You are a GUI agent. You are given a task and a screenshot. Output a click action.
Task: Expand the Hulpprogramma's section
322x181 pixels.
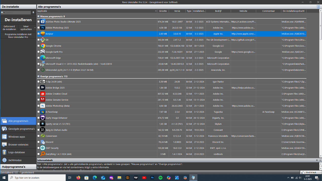[x=18, y=167]
